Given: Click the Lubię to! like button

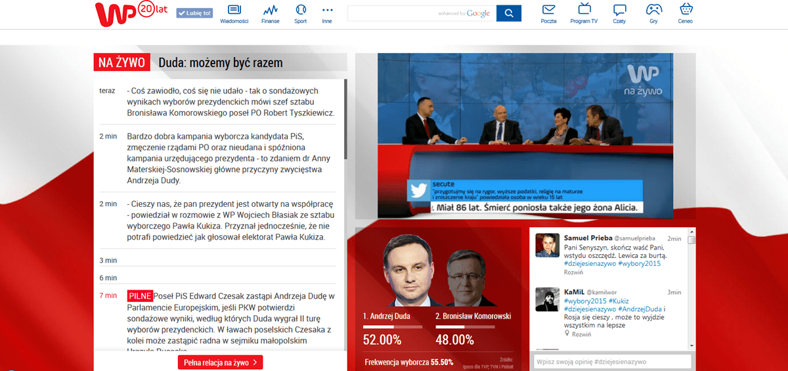Looking at the screenshot, I should click(194, 12).
